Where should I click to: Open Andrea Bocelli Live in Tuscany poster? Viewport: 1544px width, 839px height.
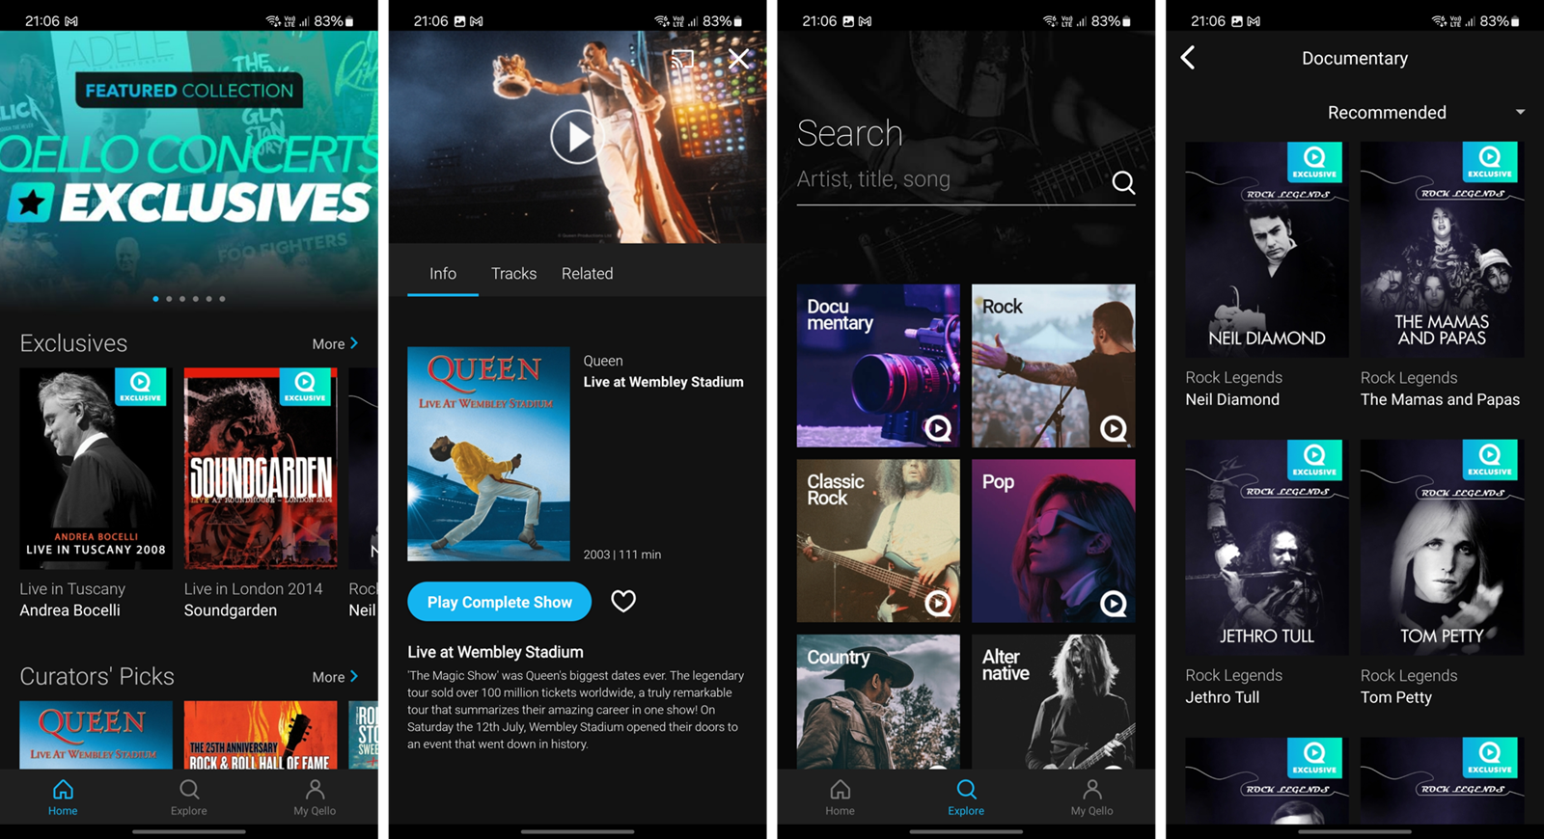coord(96,468)
